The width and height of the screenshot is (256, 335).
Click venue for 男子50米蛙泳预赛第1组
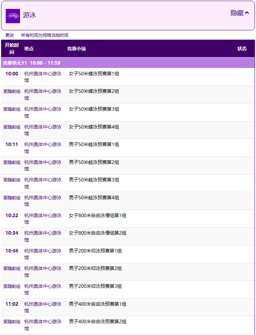[x=43, y=148]
